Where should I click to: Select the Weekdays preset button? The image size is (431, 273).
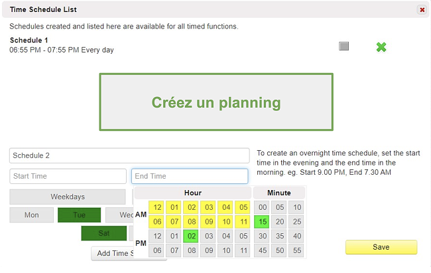pyautogui.click(x=68, y=197)
